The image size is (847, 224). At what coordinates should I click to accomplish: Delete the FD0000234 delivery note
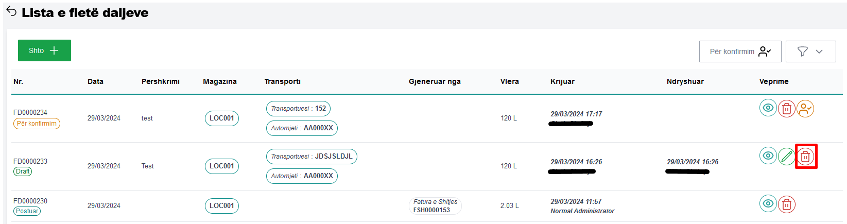[786, 109]
